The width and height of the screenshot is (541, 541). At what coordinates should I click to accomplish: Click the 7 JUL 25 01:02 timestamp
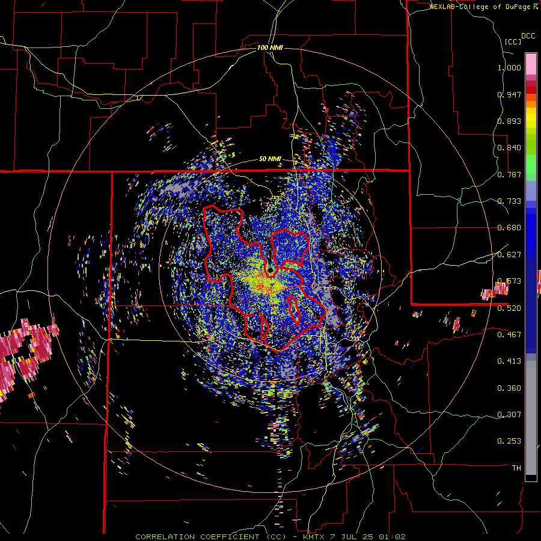pos(368,537)
